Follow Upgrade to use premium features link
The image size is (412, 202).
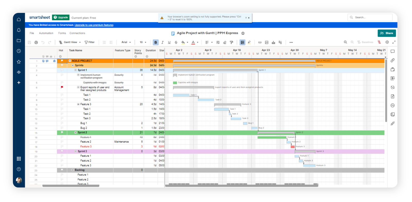point(94,25)
